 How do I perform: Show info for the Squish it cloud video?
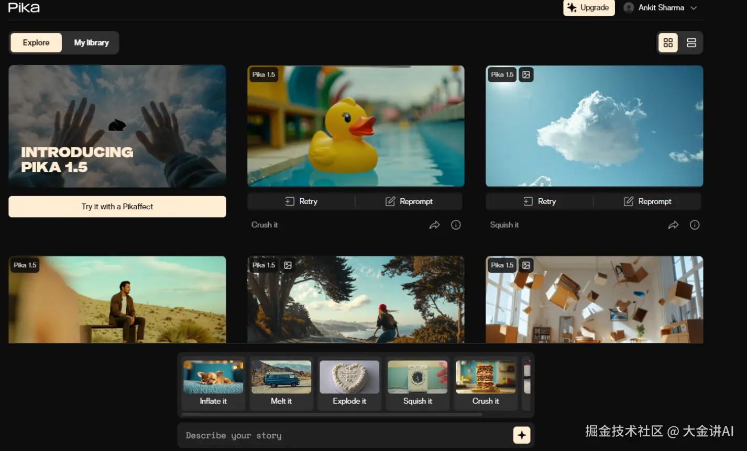(695, 225)
